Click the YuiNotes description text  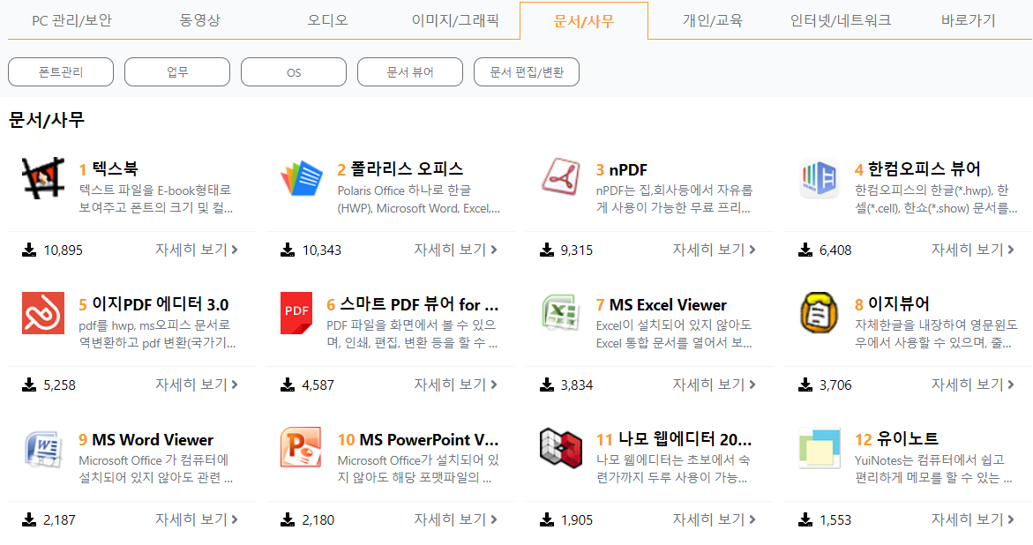pos(932,468)
